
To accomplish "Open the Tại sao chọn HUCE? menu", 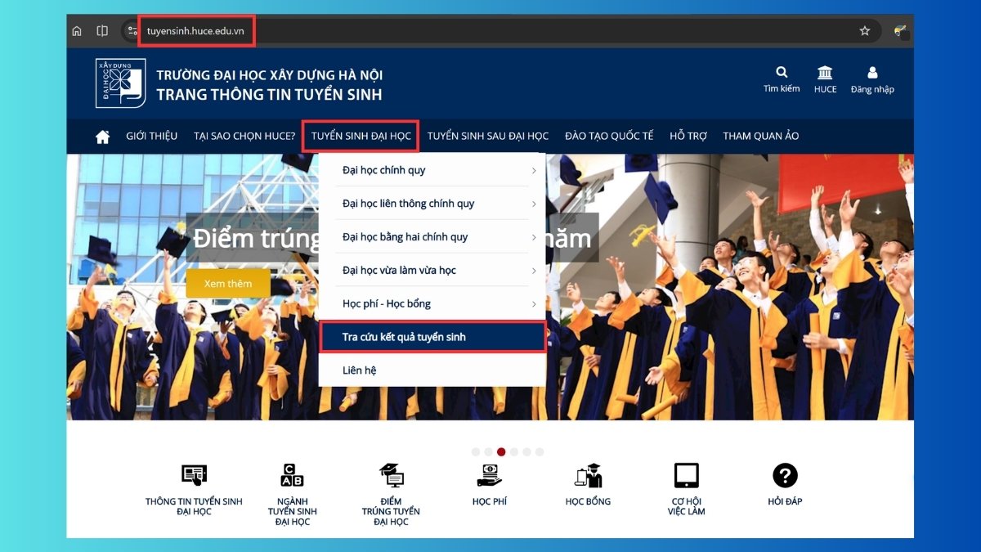I will click(x=244, y=136).
